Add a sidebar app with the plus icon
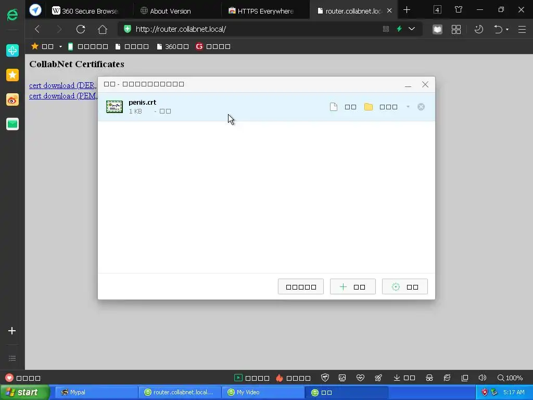The height and width of the screenshot is (400, 533). (12, 331)
